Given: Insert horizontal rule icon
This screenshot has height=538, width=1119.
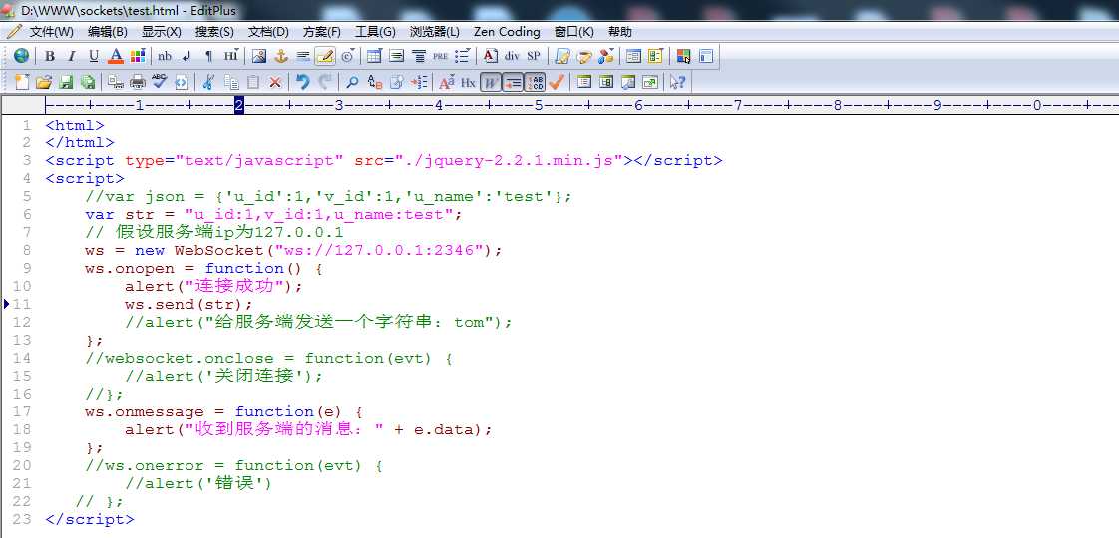Looking at the screenshot, I should pyautogui.click(x=303, y=57).
